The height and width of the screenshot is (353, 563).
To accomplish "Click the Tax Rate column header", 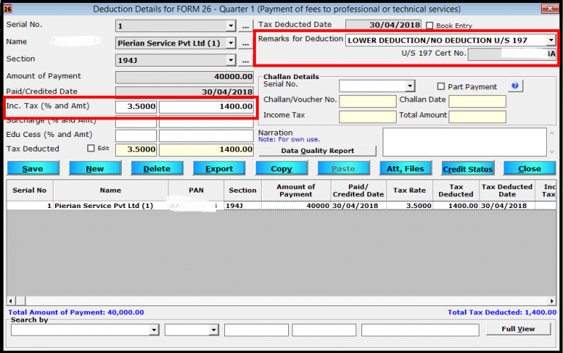I will (x=410, y=190).
